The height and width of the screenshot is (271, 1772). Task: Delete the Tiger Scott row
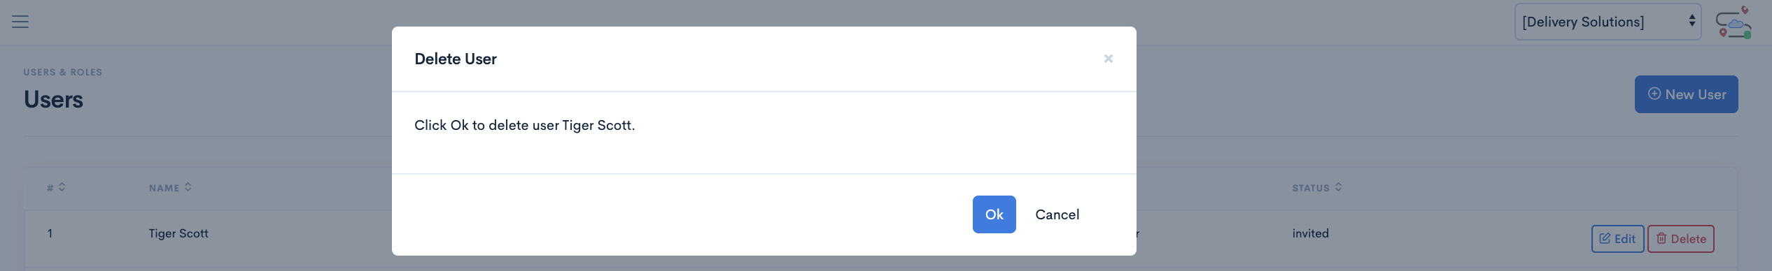tap(1680, 239)
